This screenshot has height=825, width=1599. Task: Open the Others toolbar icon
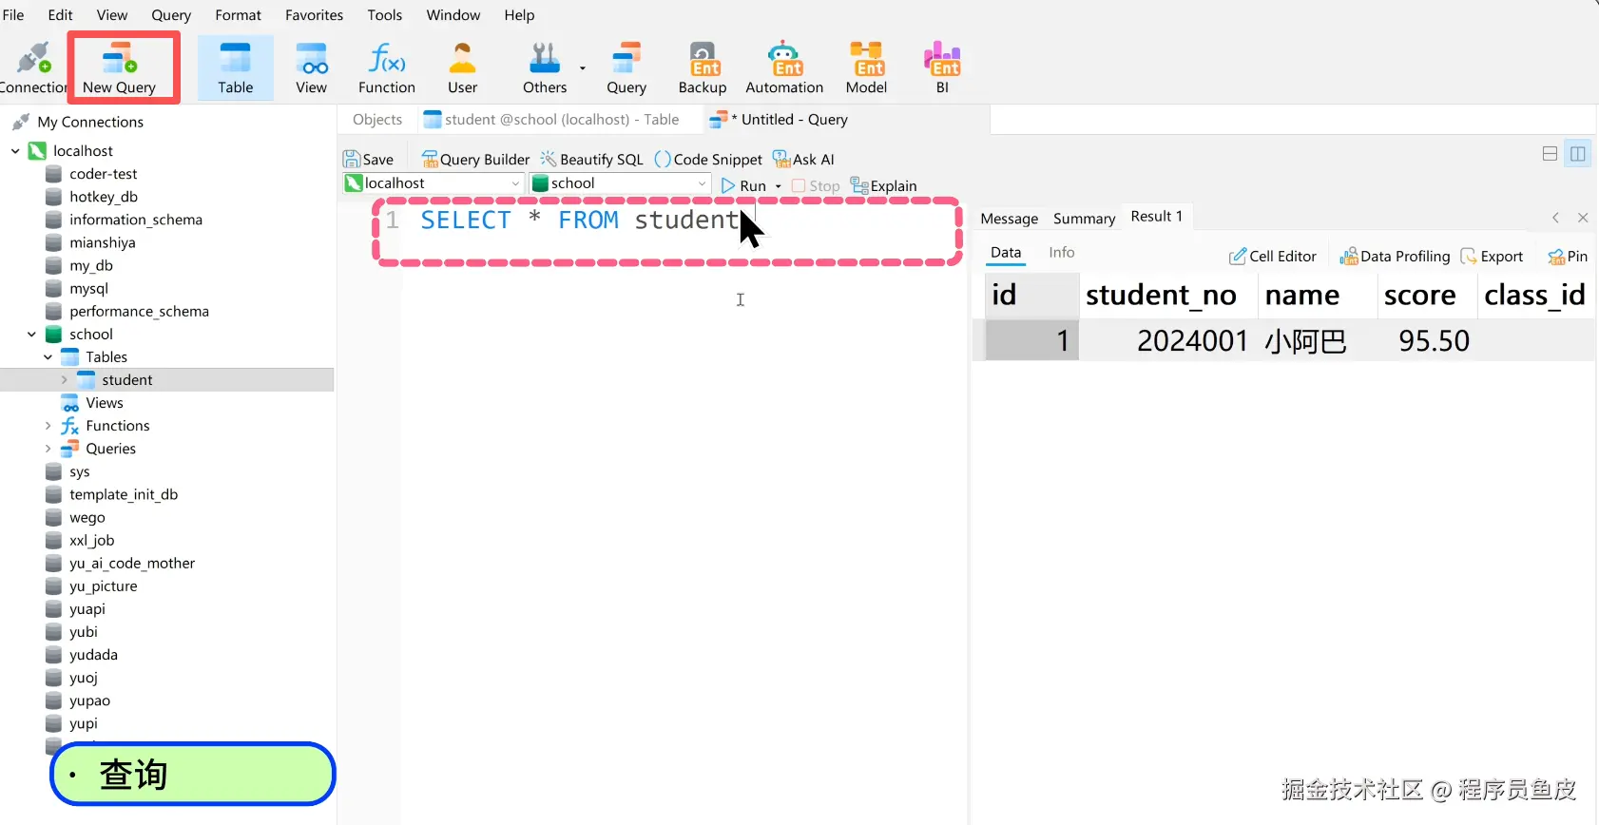click(x=545, y=67)
